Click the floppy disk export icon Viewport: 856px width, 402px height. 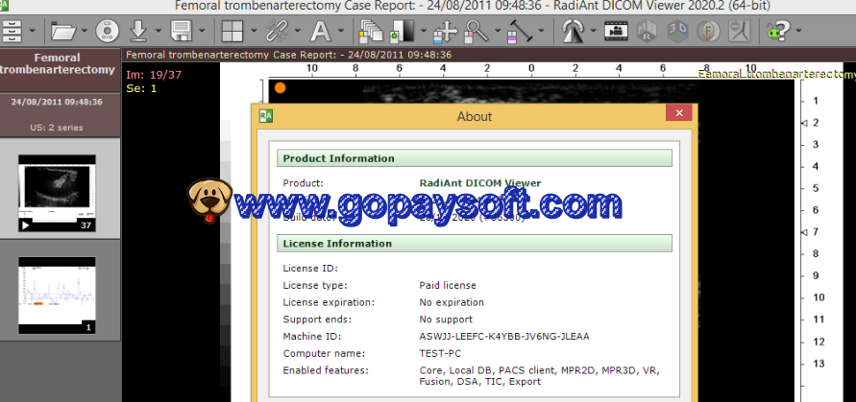tap(182, 31)
